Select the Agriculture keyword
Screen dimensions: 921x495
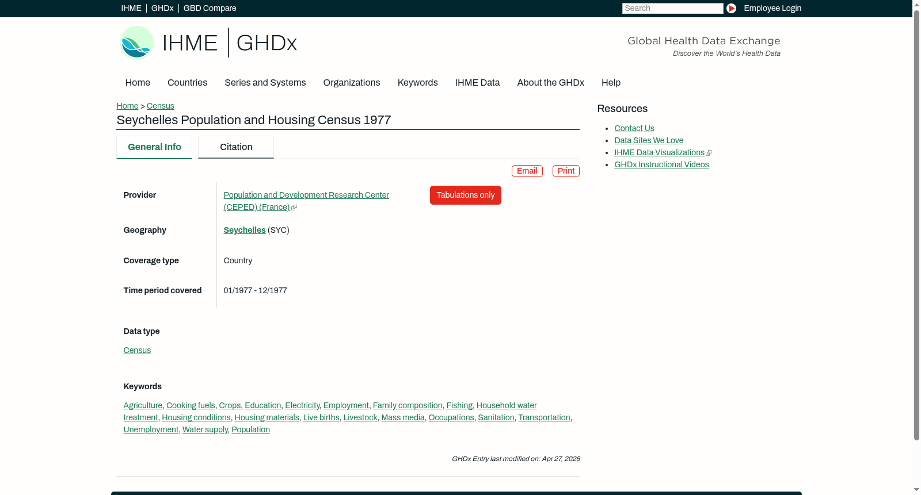click(143, 405)
